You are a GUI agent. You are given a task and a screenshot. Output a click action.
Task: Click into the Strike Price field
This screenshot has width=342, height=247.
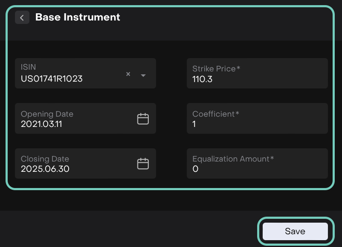pyautogui.click(x=257, y=74)
